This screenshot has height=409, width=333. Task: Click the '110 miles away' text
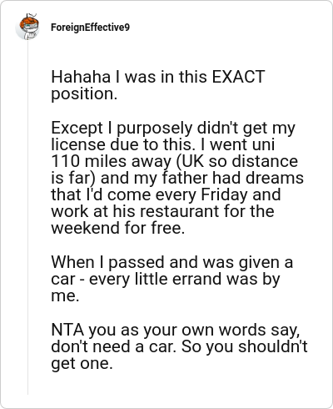(x=112, y=161)
